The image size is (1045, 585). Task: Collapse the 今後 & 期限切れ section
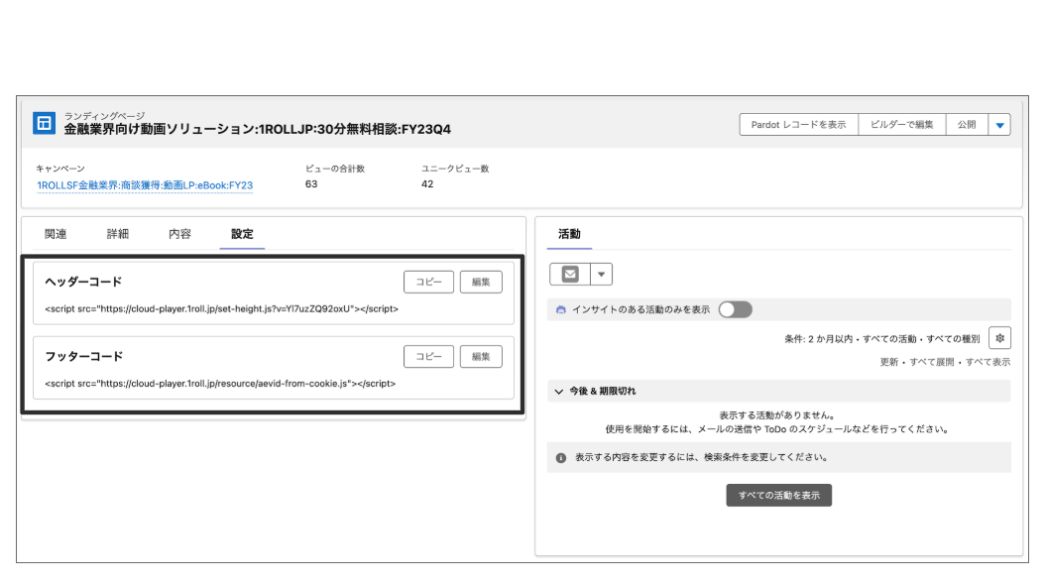click(x=559, y=392)
